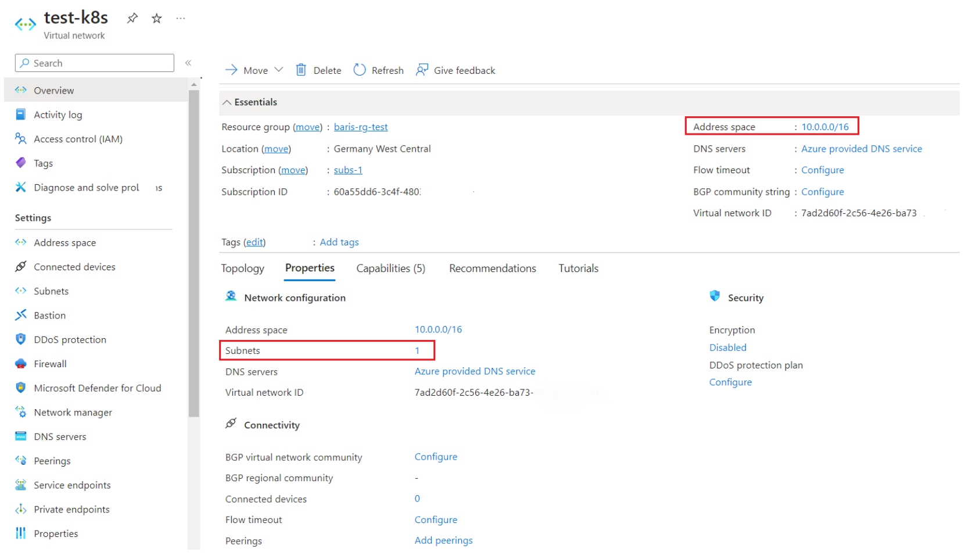Open Bastion from the sidebar
Image resolution: width=968 pixels, height=559 pixels.
(x=49, y=316)
